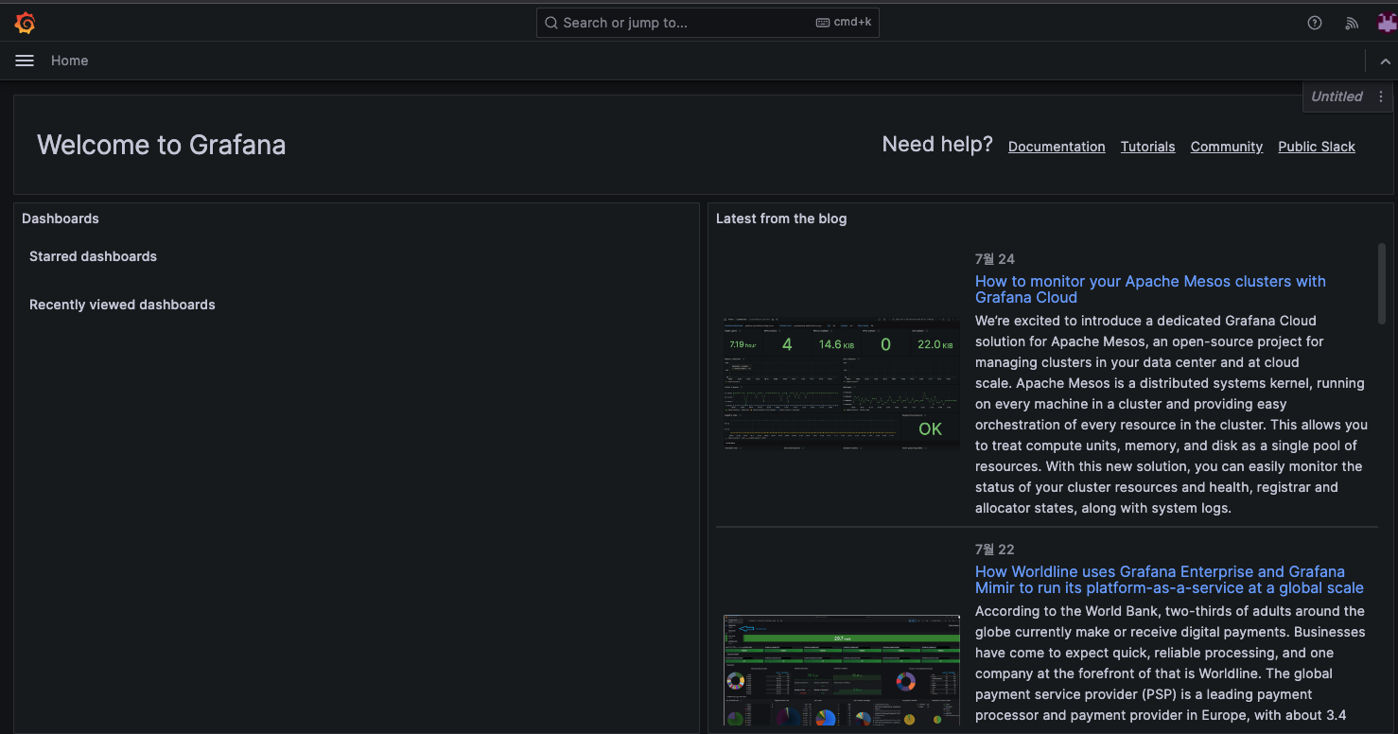
Task: Open the user profile avatar
Action: 1387,23
